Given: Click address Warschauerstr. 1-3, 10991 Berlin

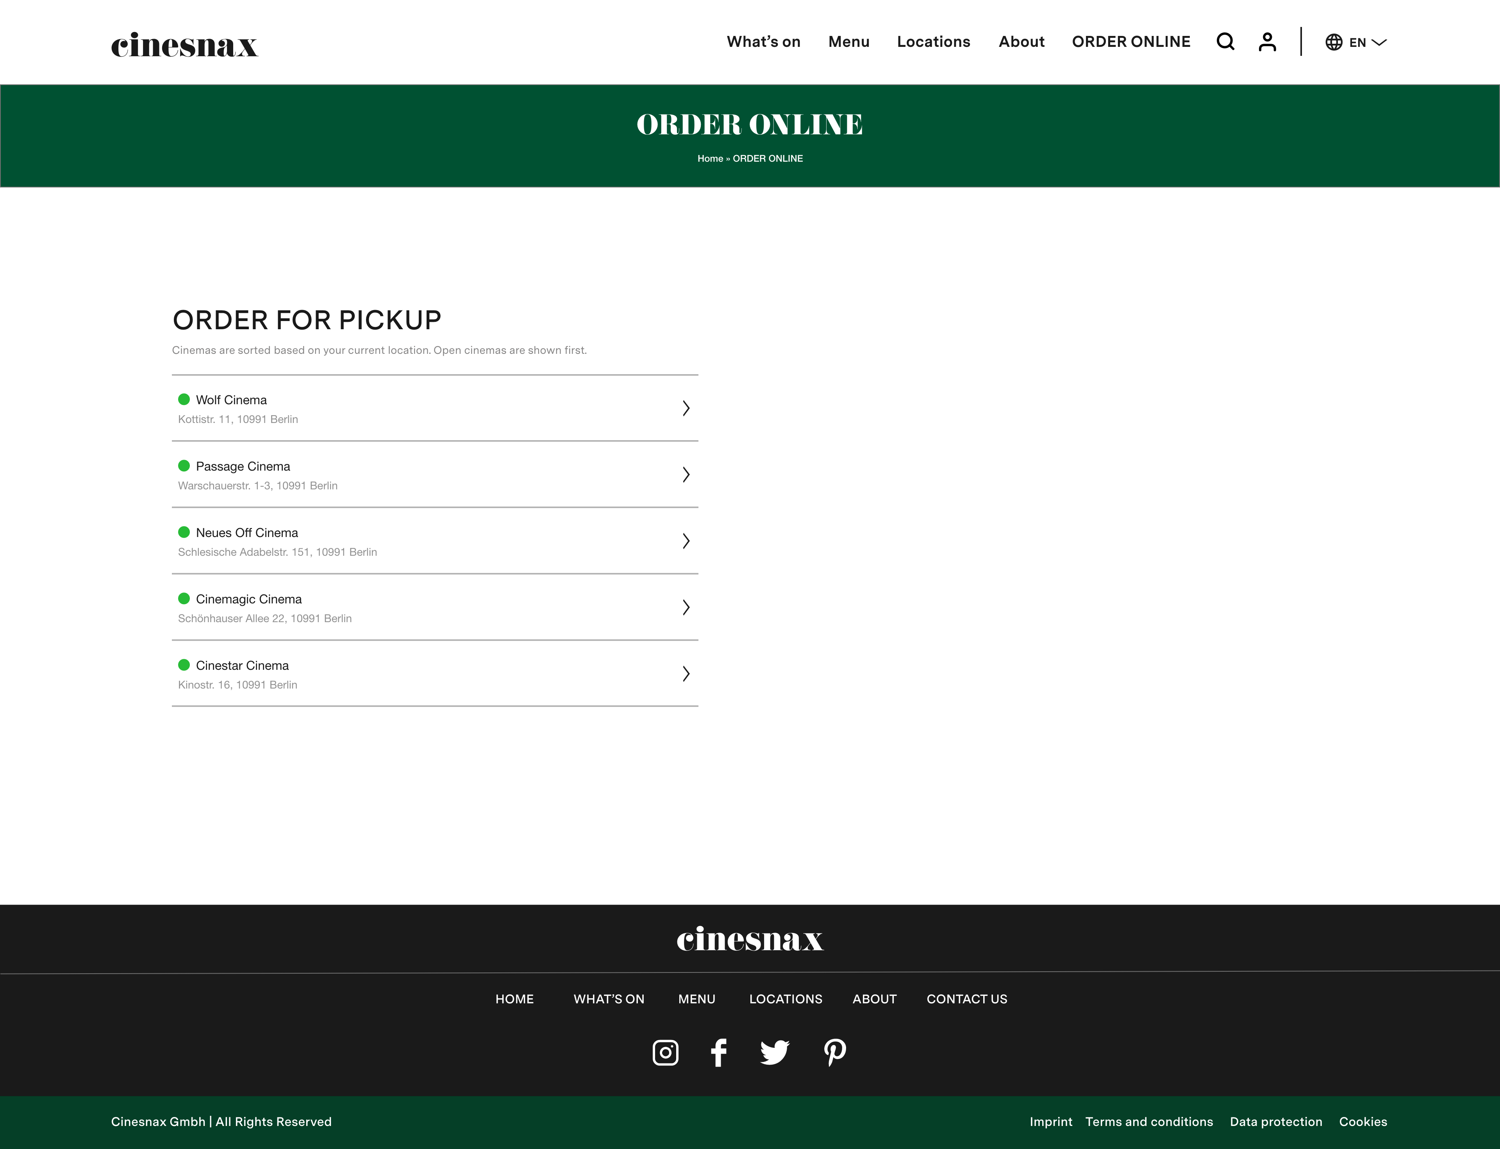Looking at the screenshot, I should coord(258,485).
